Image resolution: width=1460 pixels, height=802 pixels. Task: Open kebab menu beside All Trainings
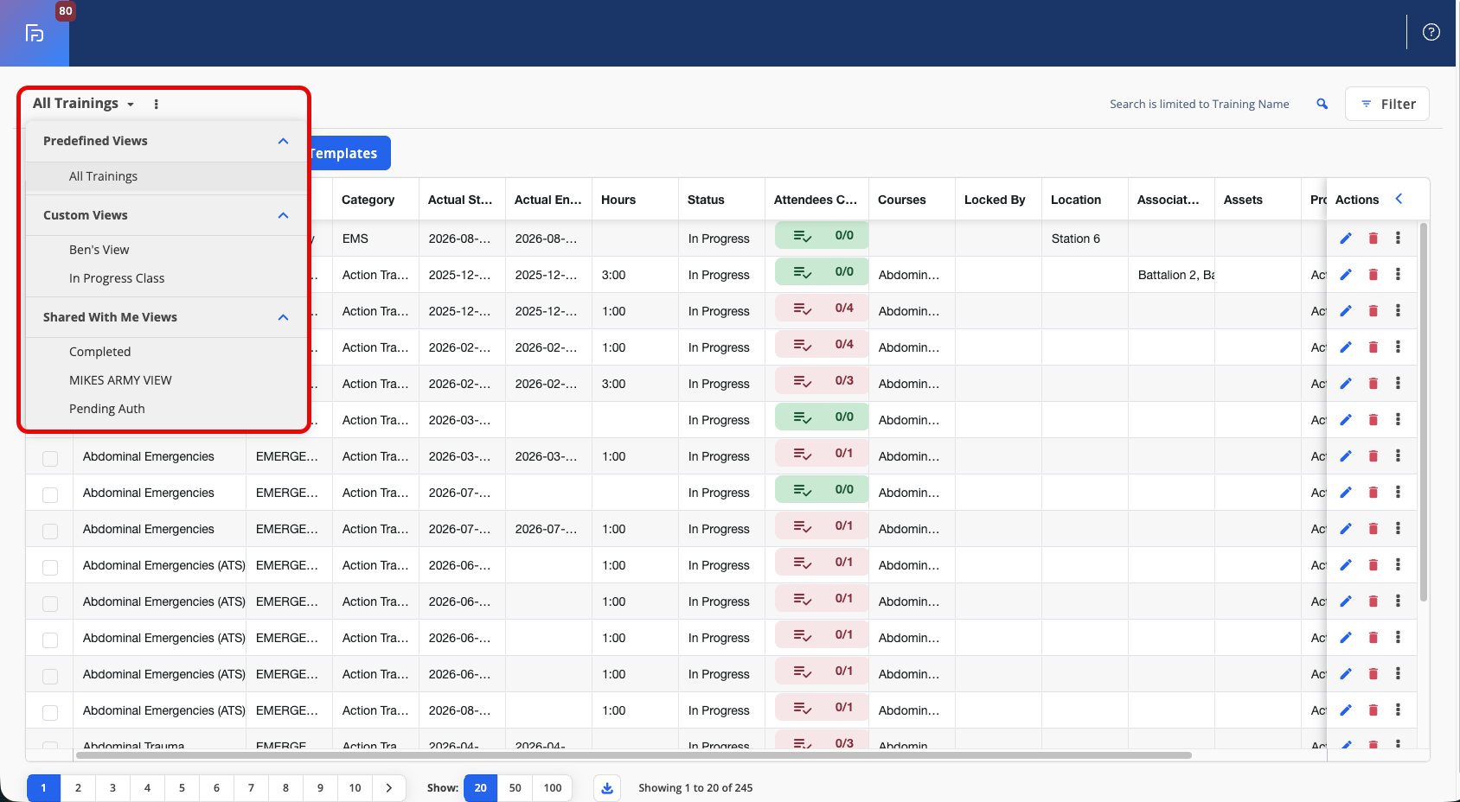[157, 104]
